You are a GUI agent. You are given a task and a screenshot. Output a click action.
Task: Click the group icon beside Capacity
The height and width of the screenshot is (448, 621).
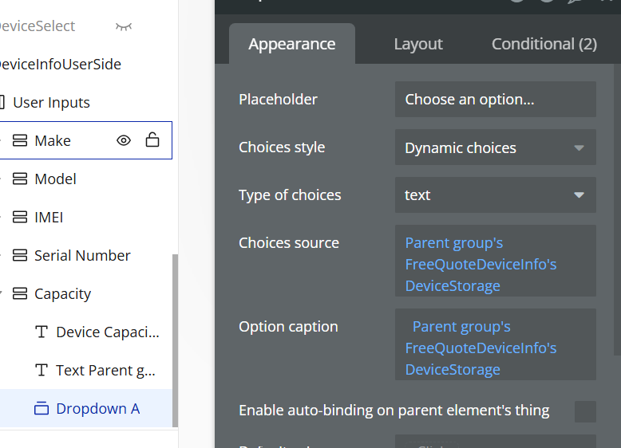point(20,294)
